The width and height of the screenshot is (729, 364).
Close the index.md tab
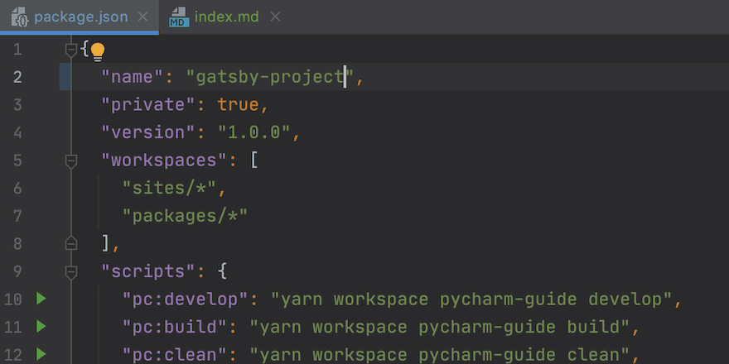tap(276, 17)
